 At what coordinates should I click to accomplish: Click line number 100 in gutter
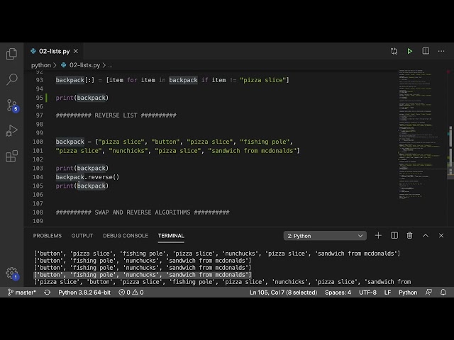click(38, 142)
